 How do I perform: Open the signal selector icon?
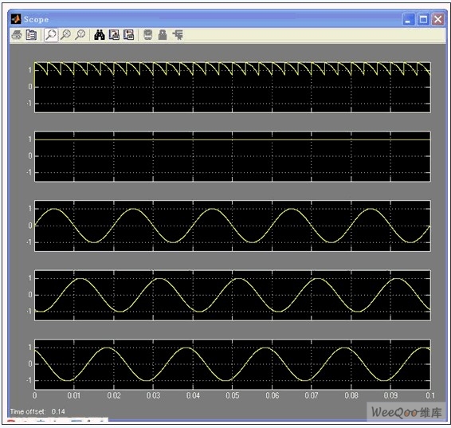coord(178,35)
